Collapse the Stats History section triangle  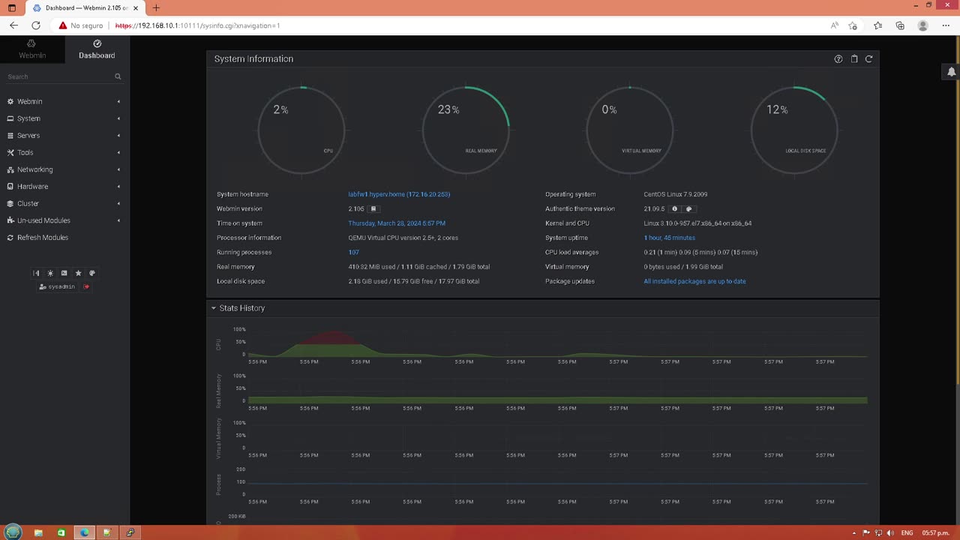coord(214,308)
